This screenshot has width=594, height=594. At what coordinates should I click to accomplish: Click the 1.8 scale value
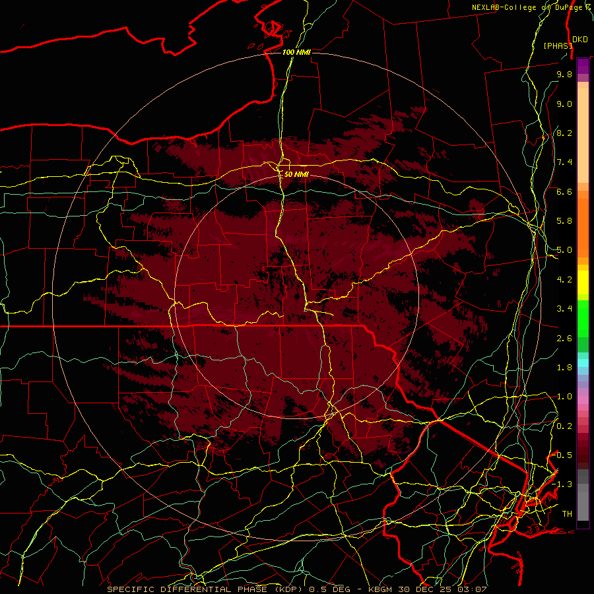click(x=564, y=368)
